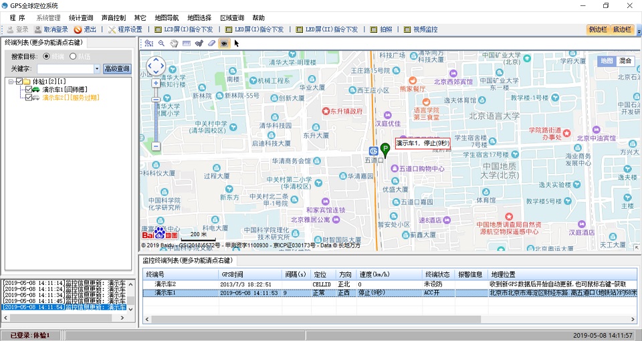Click the grey car icon of 演示车2

tap(36, 98)
